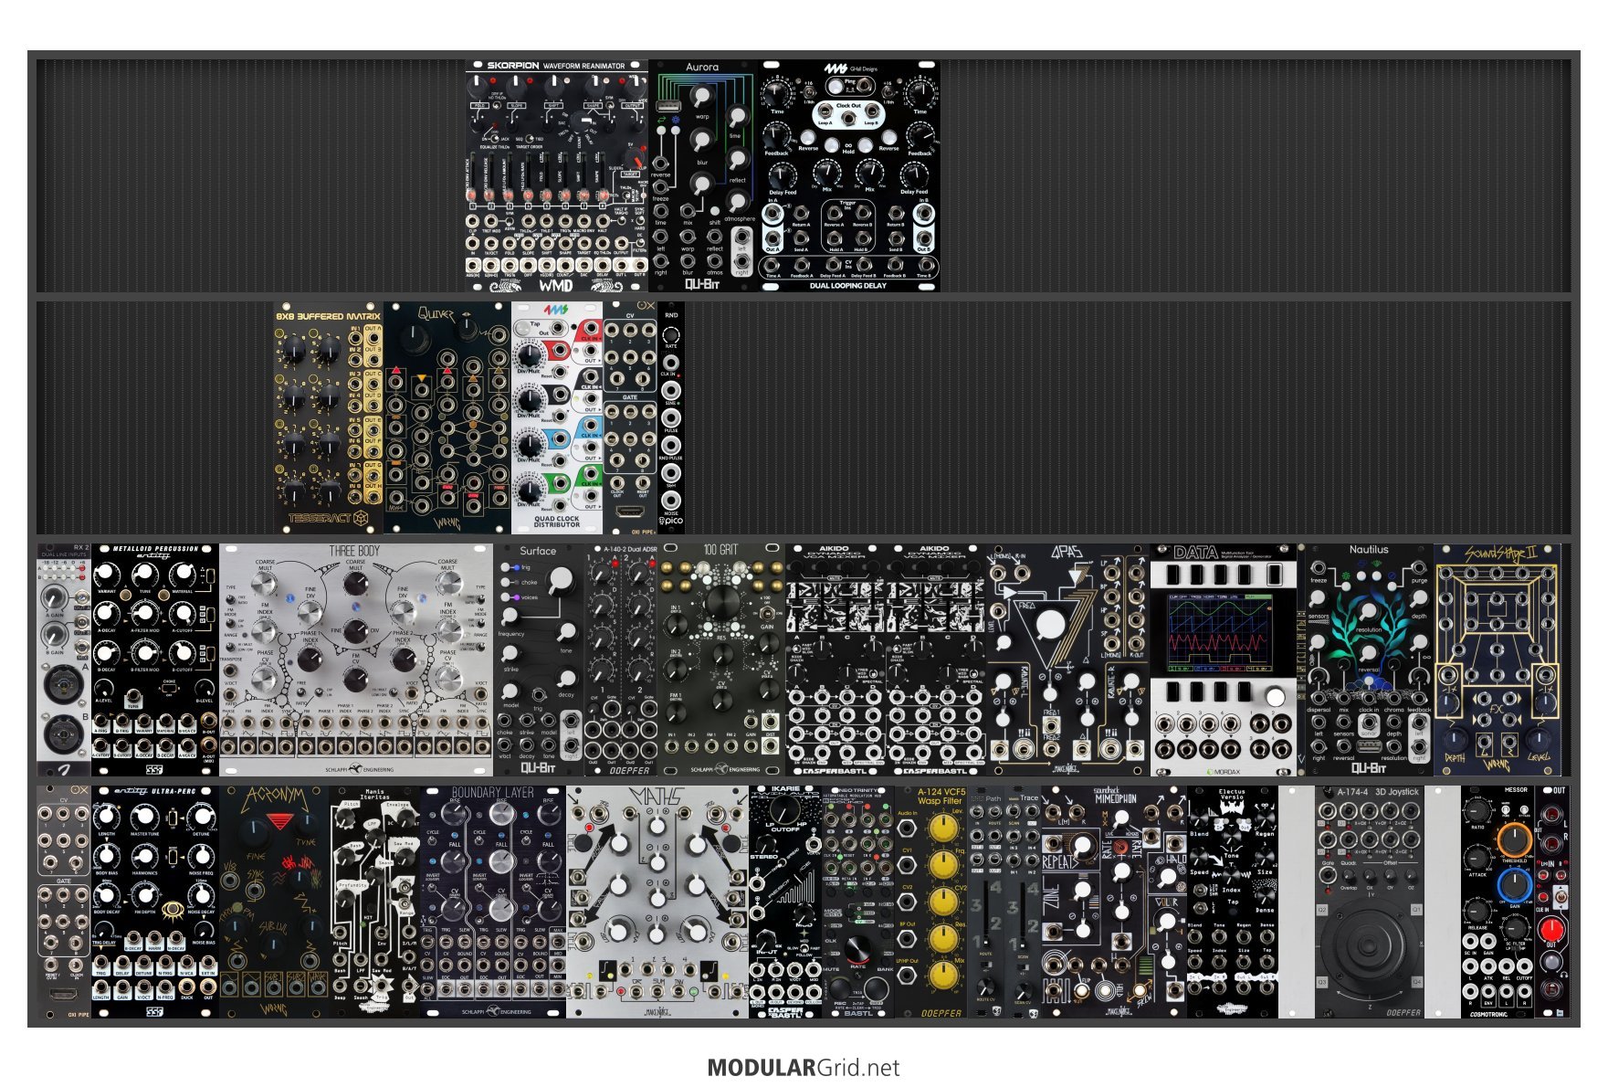The height and width of the screenshot is (1087, 1608).
Task: Click the orange Threshold knob on Messor
Action: [x=1514, y=838]
